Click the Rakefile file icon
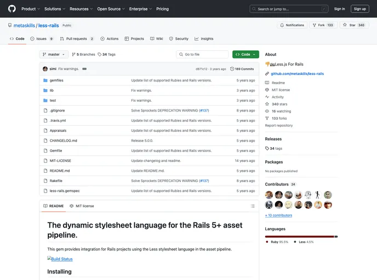The width and height of the screenshot is (377, 280). (45, 181)
